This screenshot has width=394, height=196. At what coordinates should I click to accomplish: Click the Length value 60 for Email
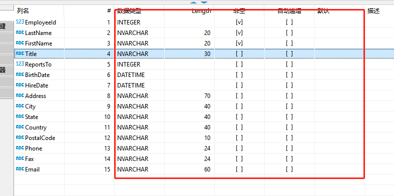coord(207,169)
